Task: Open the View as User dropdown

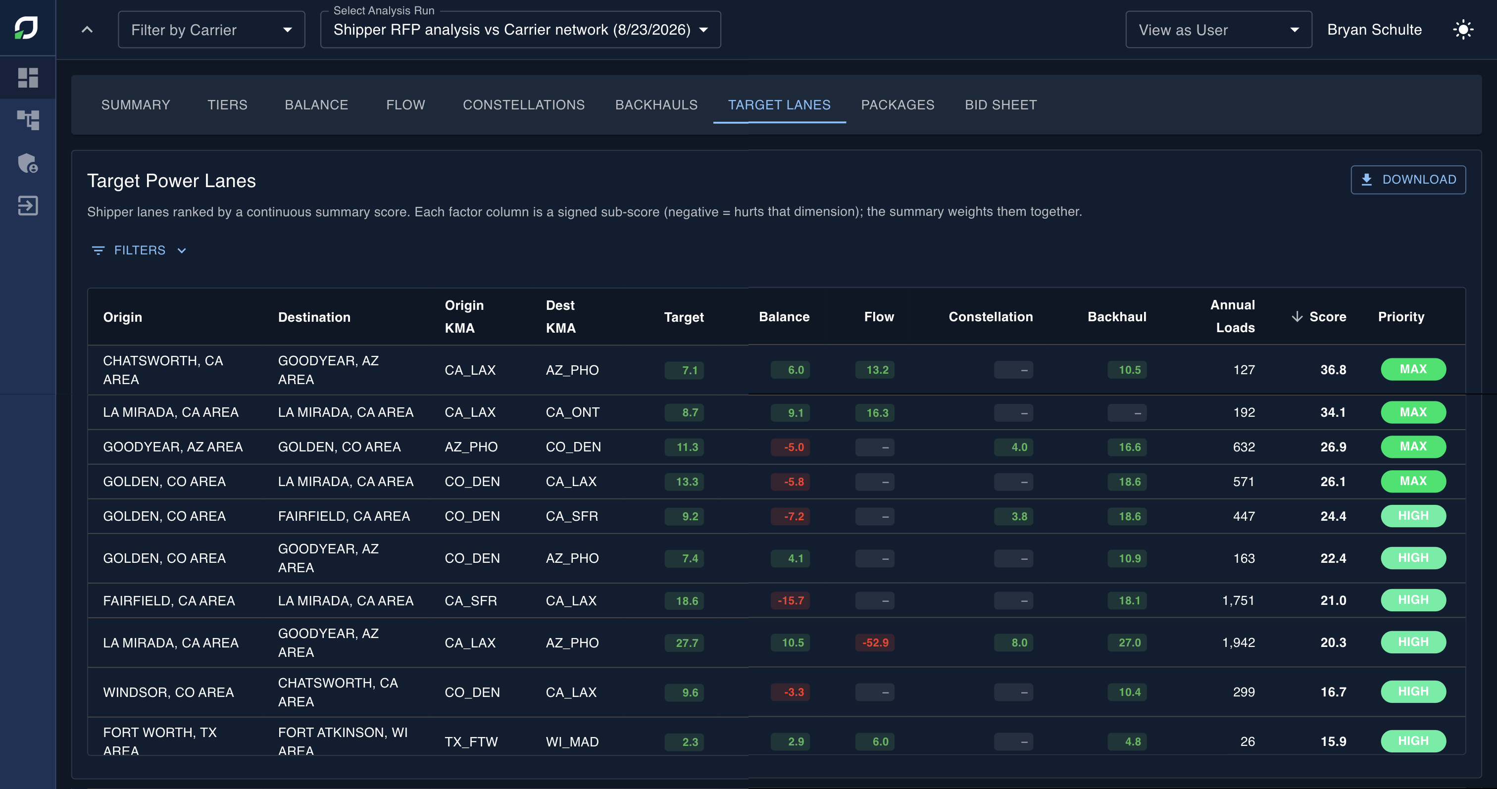Action: [x=1219, y=30]
